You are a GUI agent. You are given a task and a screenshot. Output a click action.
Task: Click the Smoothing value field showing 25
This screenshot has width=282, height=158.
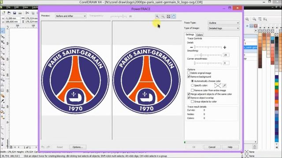click(x=226, y=55)
